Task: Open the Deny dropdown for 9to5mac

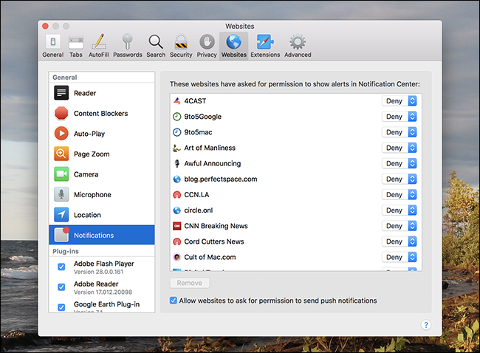Action: point(400,132)
